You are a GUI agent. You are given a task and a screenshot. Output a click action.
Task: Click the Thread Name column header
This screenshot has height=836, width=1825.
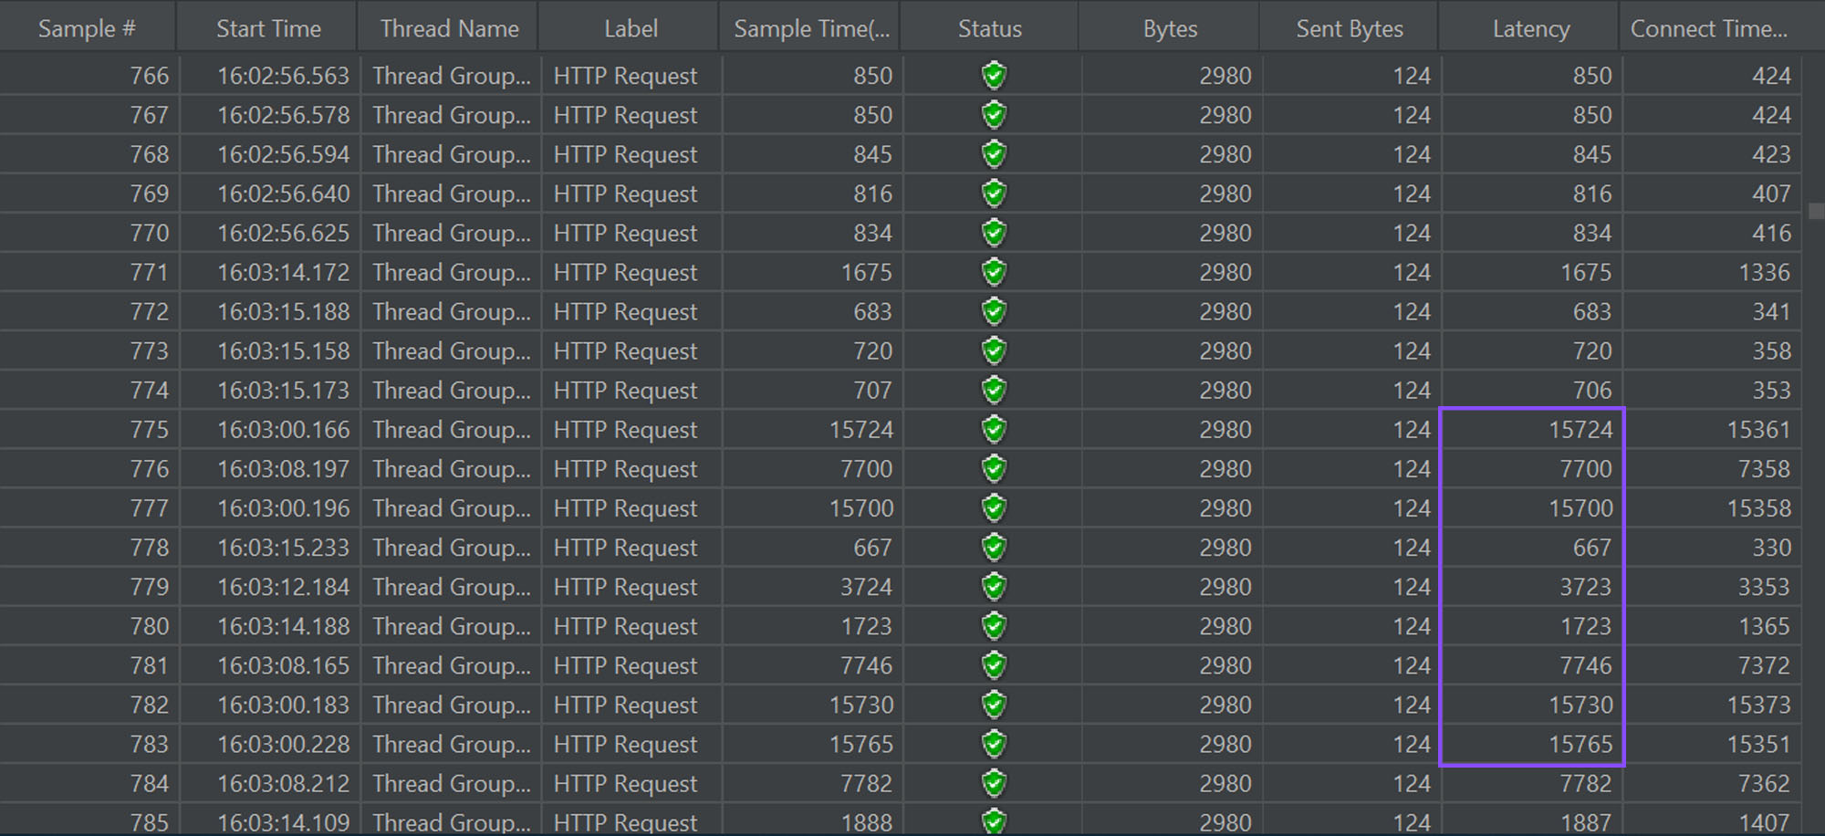pyautogui.click(x=449, y=28)
